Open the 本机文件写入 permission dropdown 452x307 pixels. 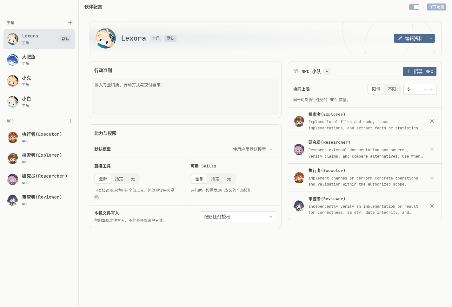click(238, 217)
